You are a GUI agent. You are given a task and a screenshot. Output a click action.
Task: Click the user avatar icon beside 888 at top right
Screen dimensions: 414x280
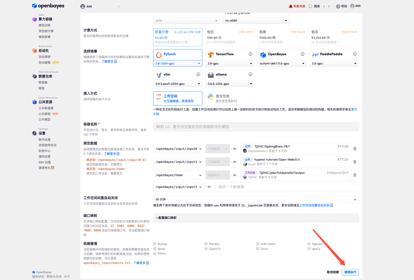coord(352,6)
